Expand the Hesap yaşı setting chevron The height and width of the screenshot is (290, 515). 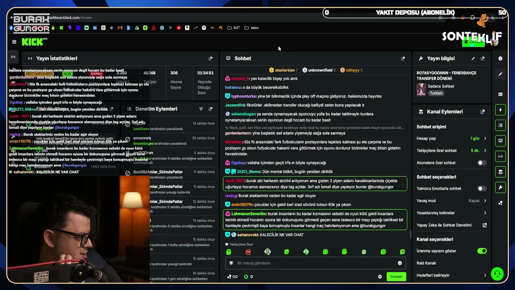(x=485, y=139)
